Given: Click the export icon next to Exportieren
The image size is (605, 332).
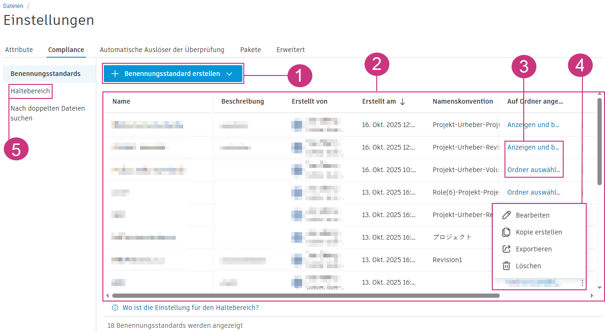Looking at the screenshot, I should pyautogui.click(x=506, y=249).
